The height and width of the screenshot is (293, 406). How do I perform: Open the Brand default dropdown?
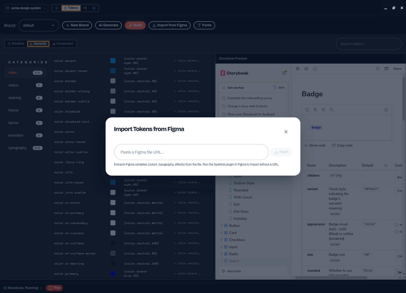tap(39, 25)
